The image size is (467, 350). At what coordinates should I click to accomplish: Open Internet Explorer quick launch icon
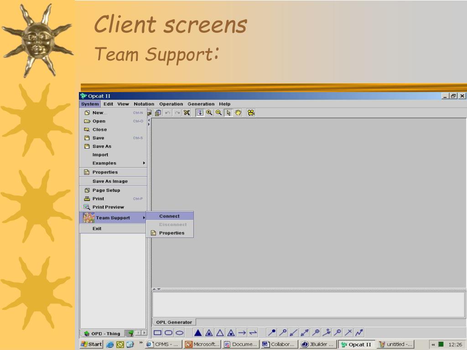[110, 345]
